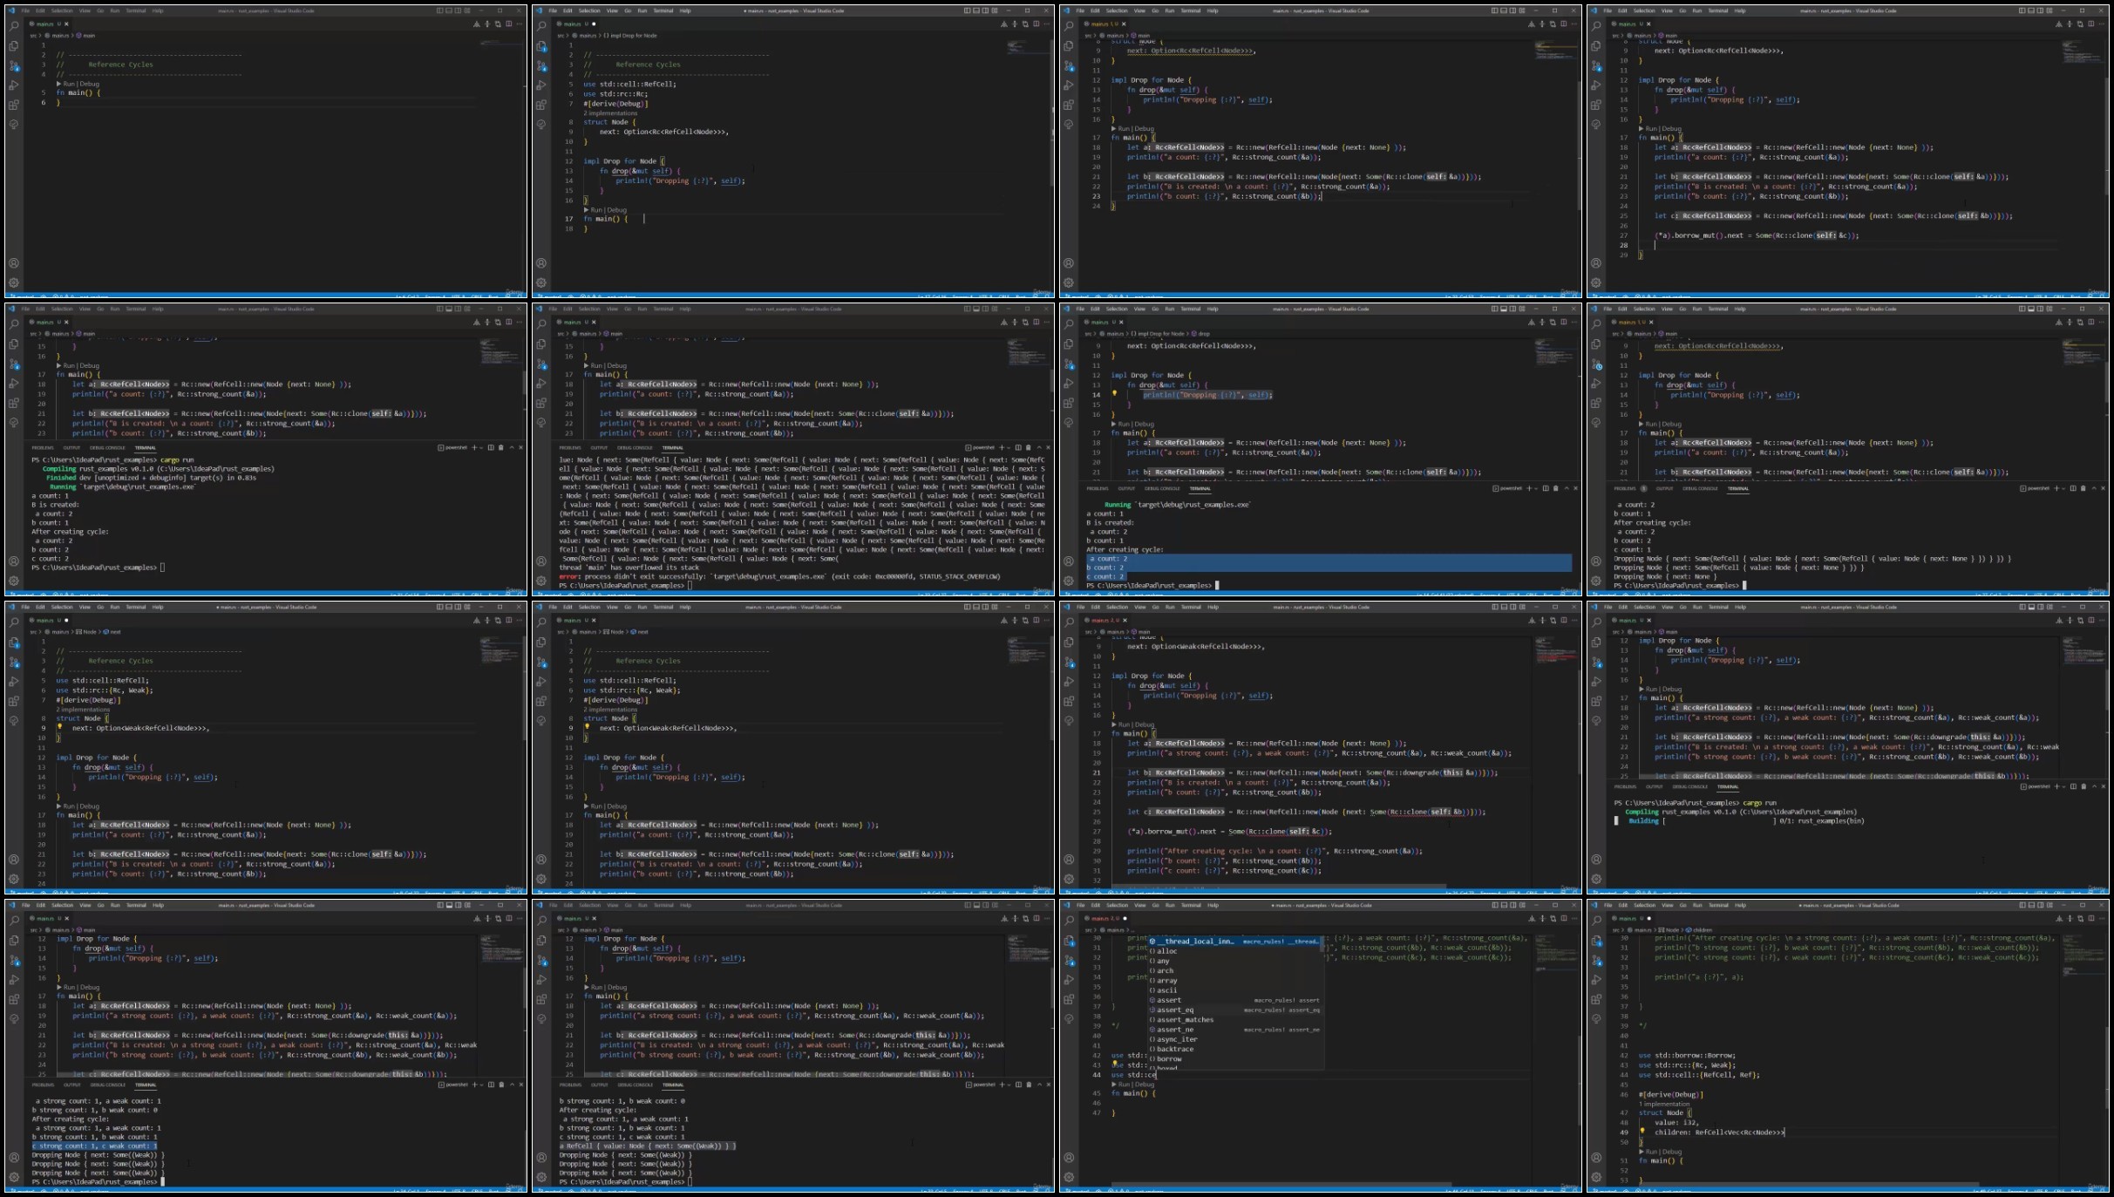Screen dimensions: 2114x1197
Task: Expand src breadcrumb in the frame showing only fn main
Action: coord(34,36)
